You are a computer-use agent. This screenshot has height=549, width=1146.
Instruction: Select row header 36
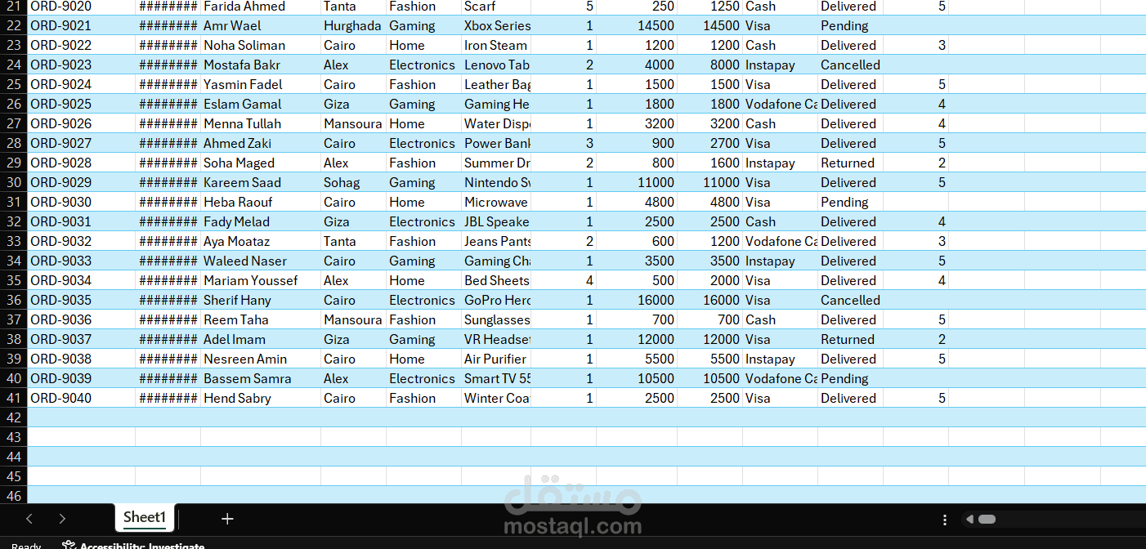[13, 300]
